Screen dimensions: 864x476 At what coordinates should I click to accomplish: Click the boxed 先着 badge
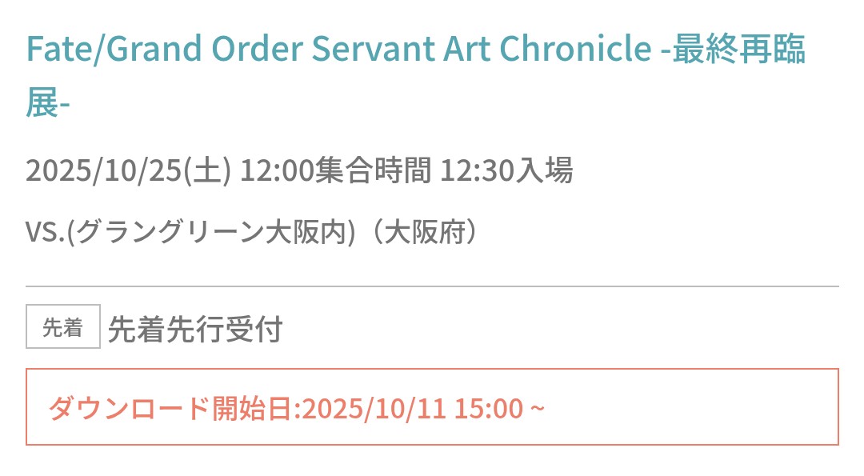pos(63,327)
